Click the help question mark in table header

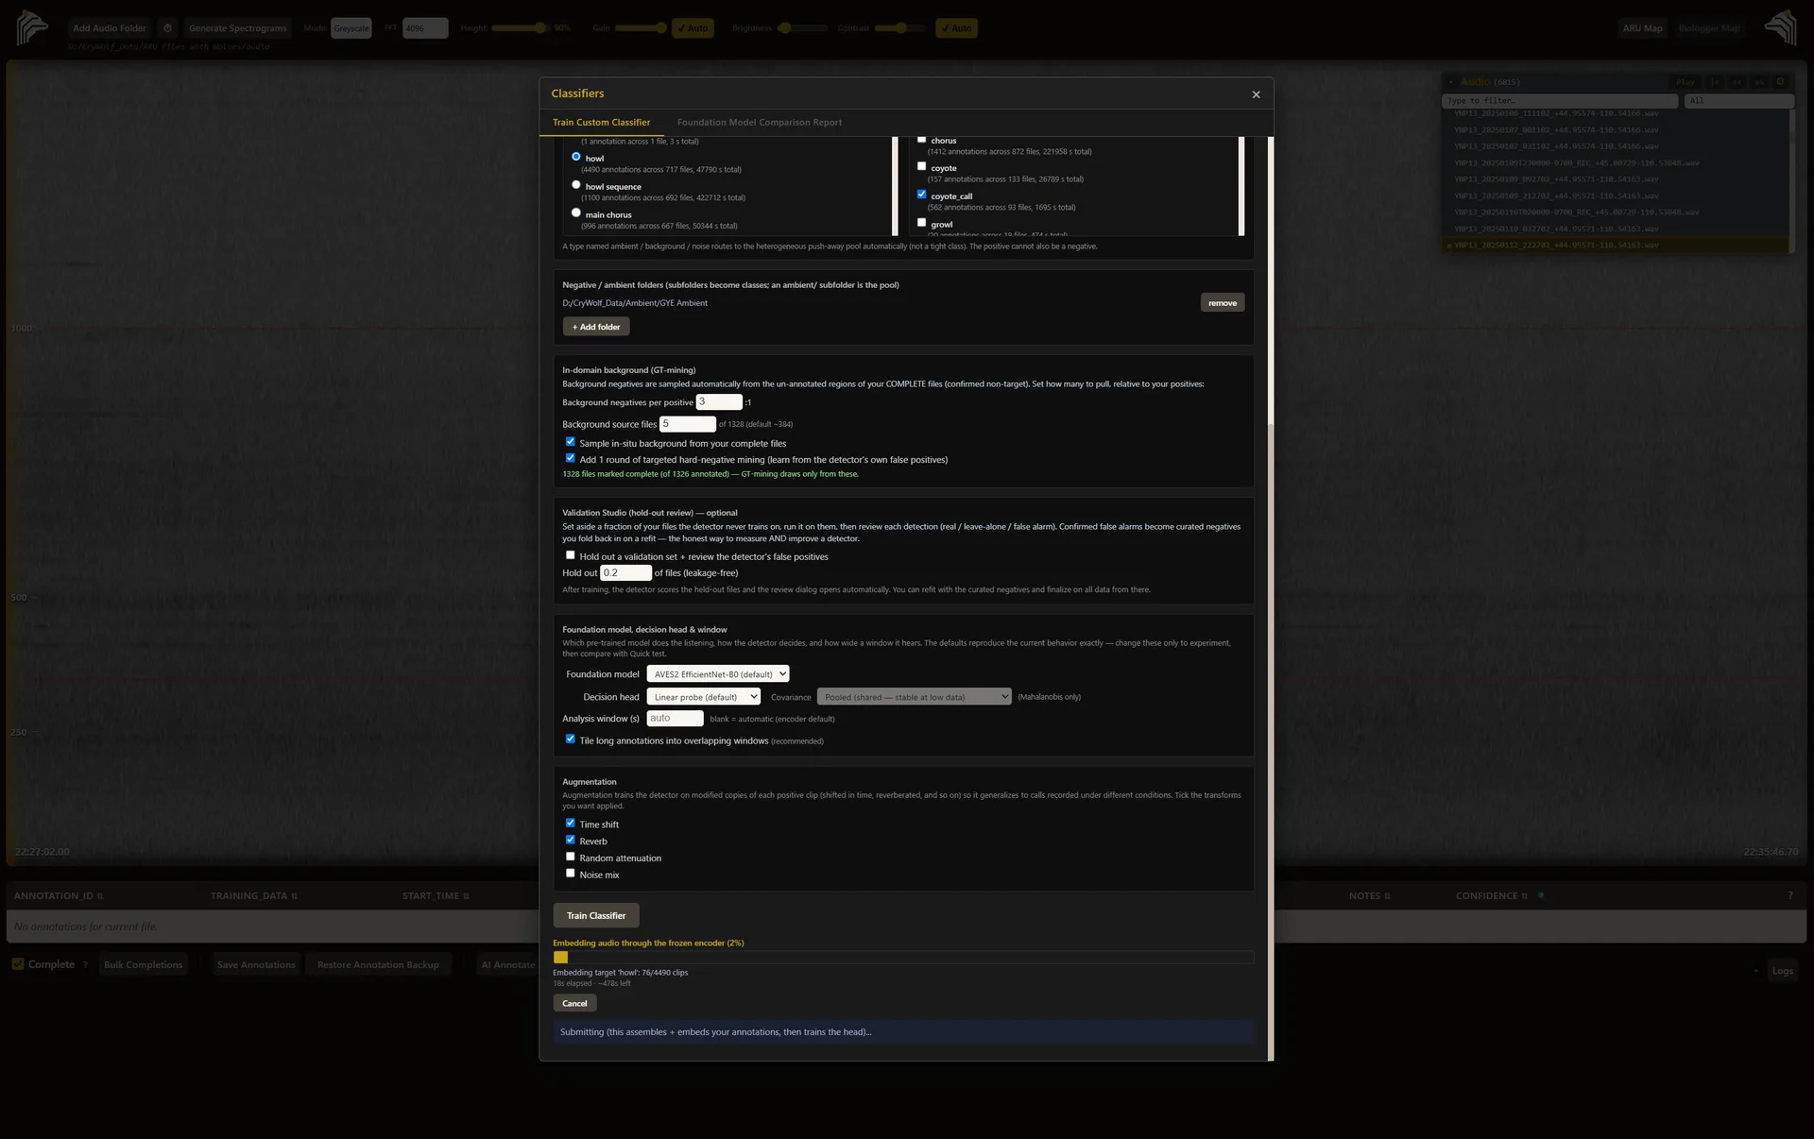click(1789, 895)
